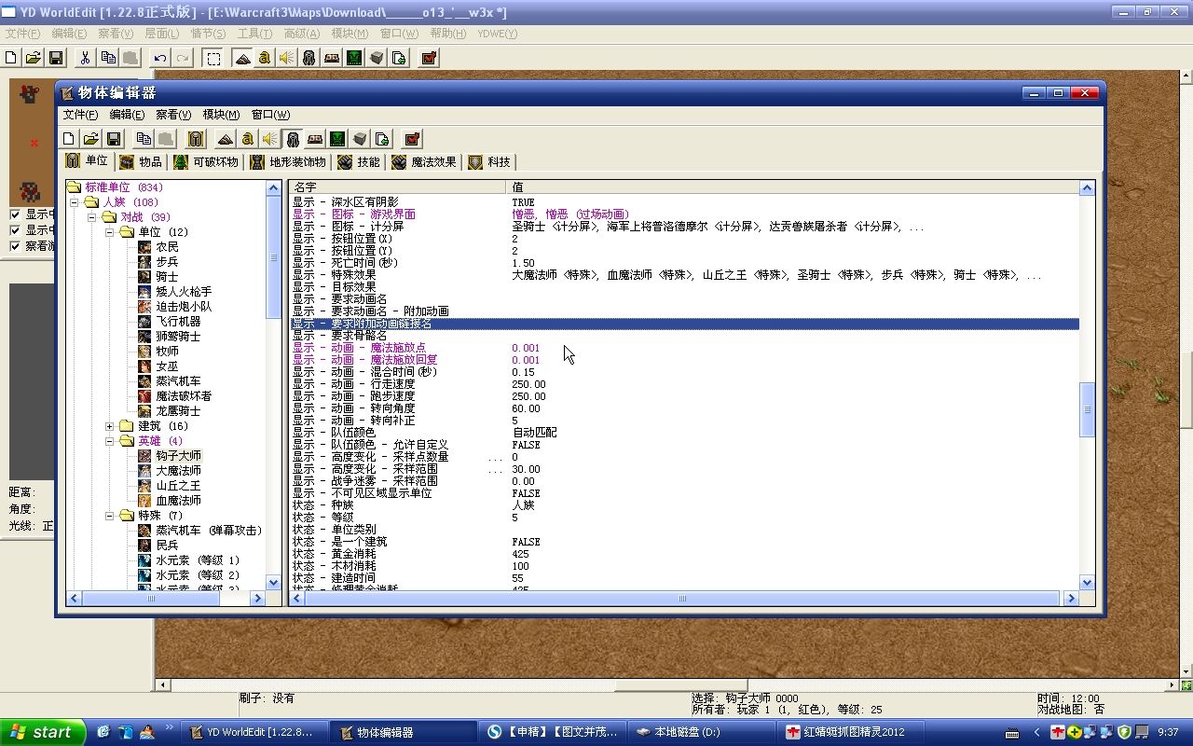
Task: Collapse the 特殊 (7) tree node
Action: click(109, 516)
